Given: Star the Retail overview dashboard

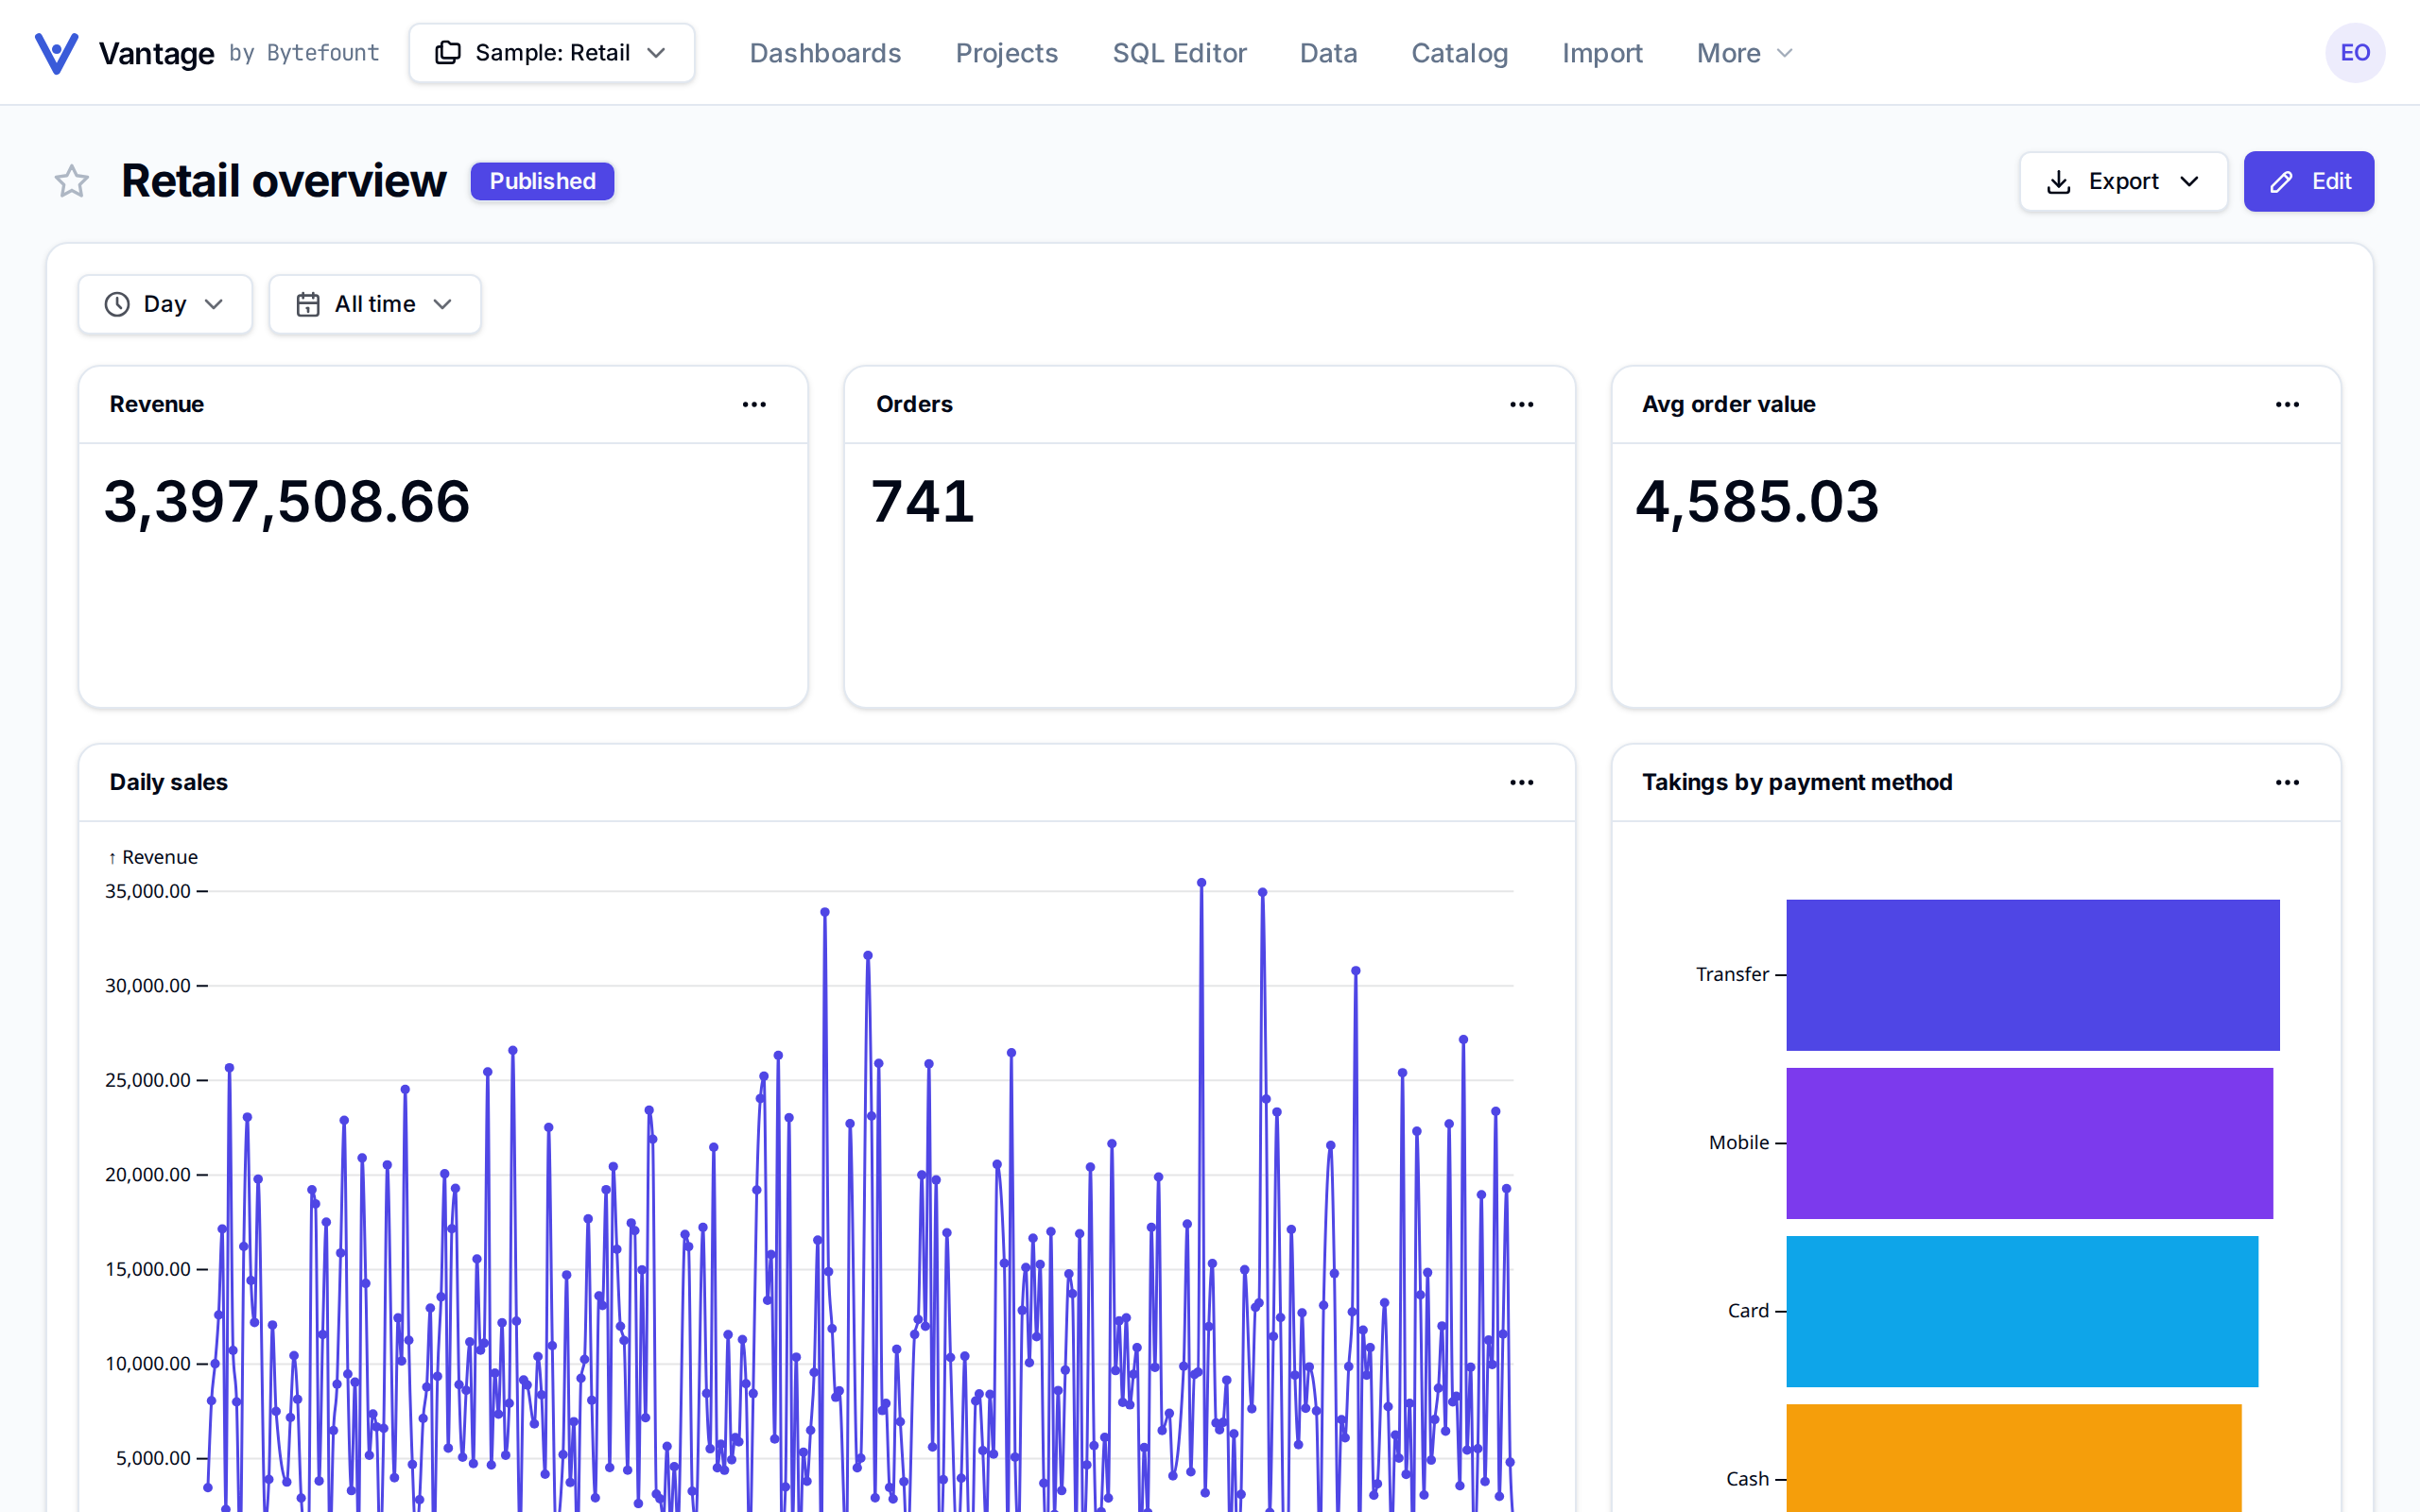Looking at the screenshot, I should (x=71, y=181).
